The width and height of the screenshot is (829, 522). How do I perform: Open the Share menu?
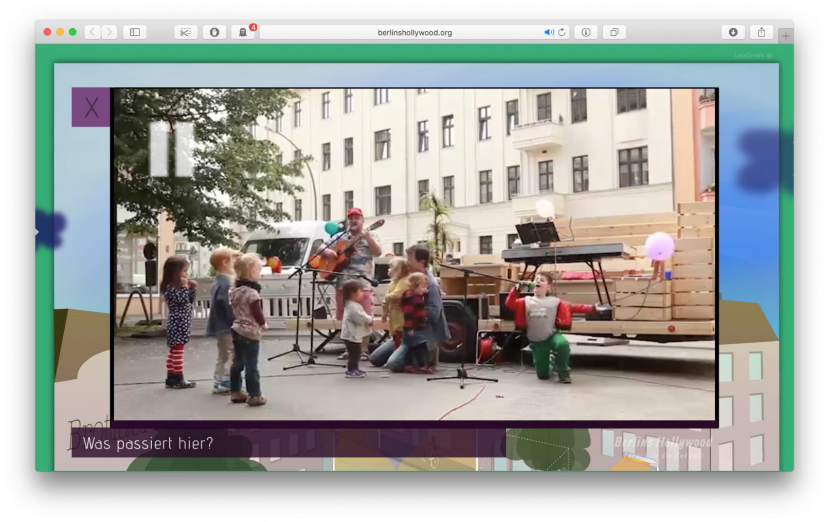pos(762,32)
